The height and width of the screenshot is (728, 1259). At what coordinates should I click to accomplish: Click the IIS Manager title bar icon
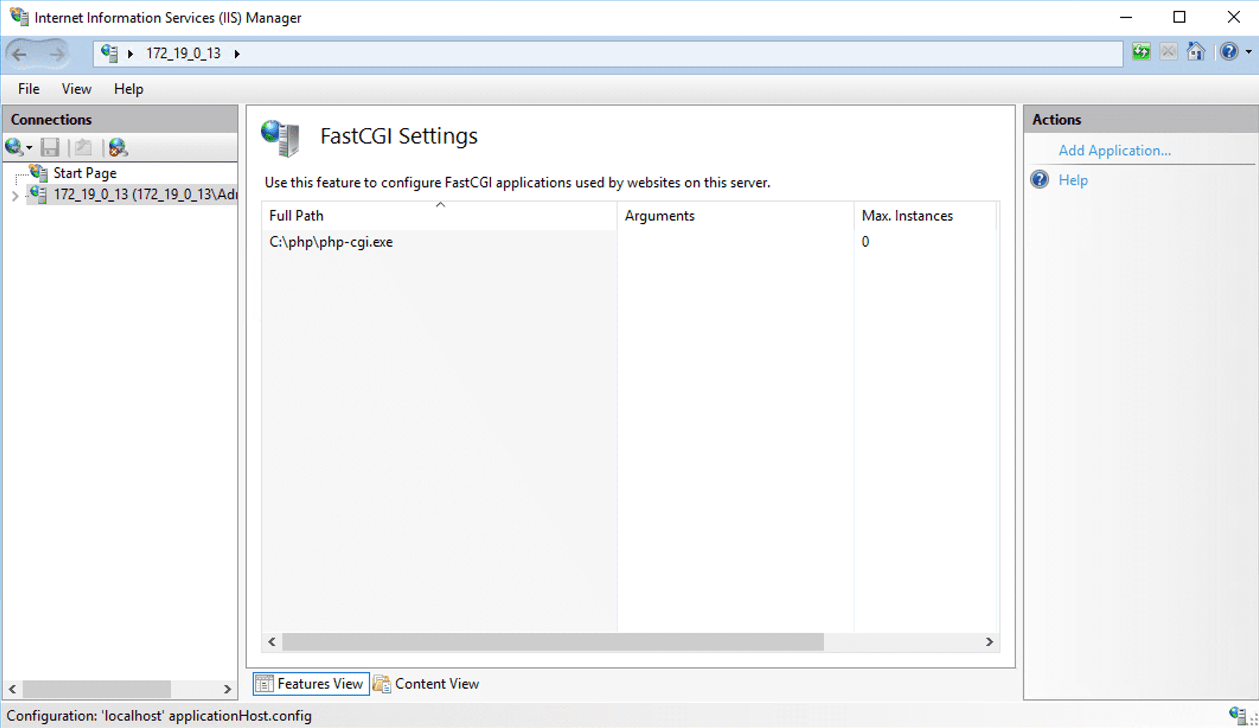[x=19, y=17]
